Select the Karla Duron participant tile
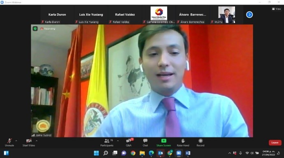 [57, 15]
